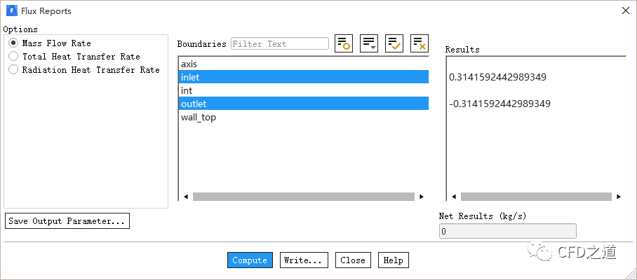
Task: Deselect the inlet boundary entry
Action: (191, 78)
